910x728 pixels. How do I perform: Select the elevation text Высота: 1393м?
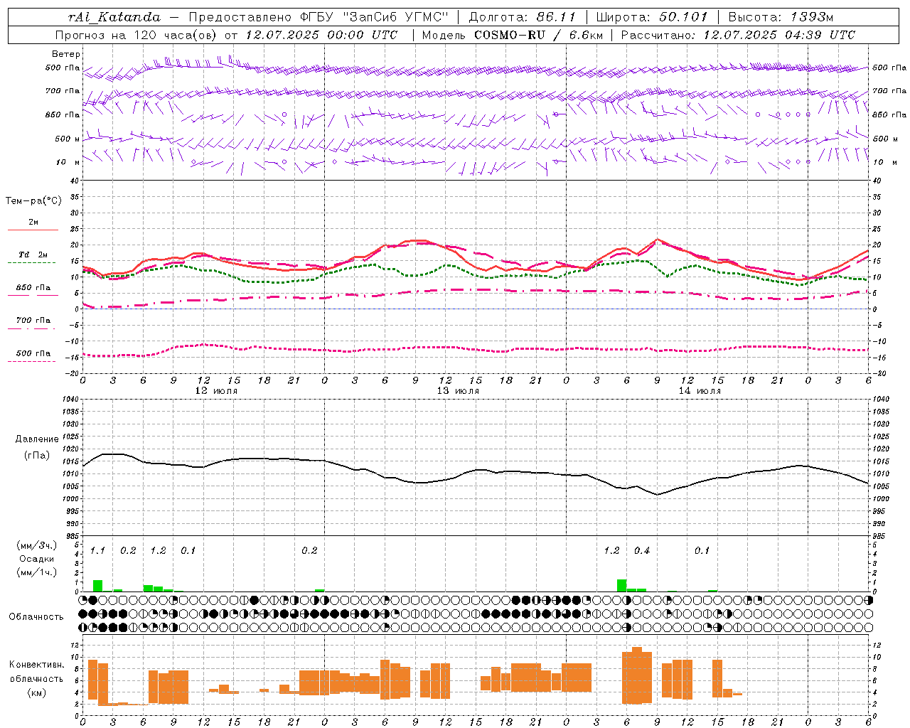pos(781,17)
